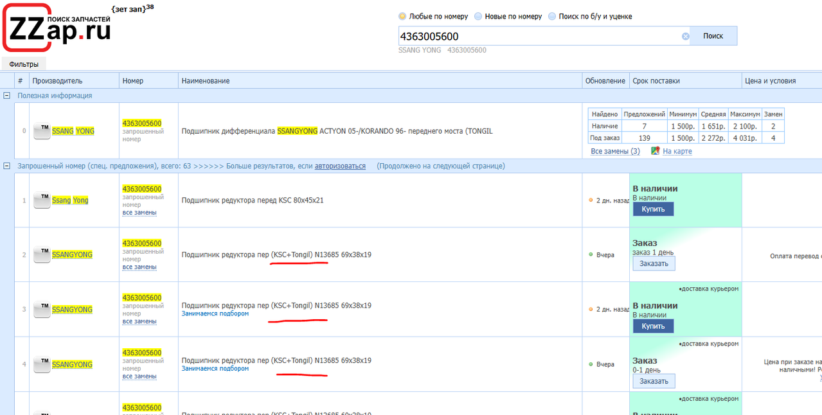Click the Поиск search button
The width and height of the screenshot is (822, 415).
click(713, 36)
